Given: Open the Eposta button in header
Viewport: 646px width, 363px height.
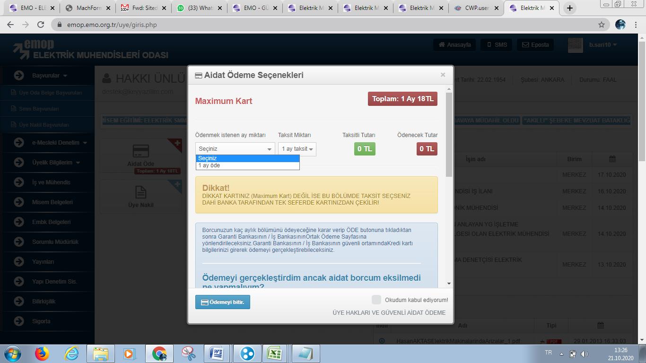Looking at the screenshot, I should coord(535,45).
